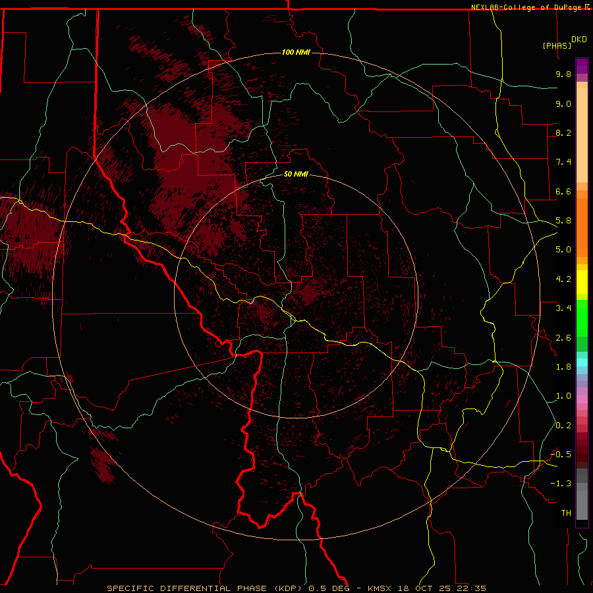
Task: Click the 50 NMI range ring label
Action: pyautogui.click(x=296, y=174)
